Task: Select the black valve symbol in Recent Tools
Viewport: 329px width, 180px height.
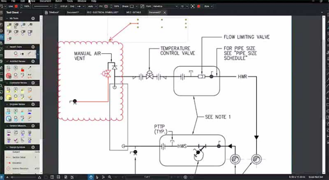Action: click(x=22, y=54)
